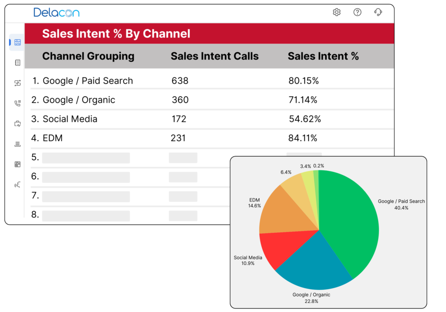Image resolution: width=446 pixels, height=312 pixels.
Task: Sort by Sales Intent Calls header
Action: click(214, 56)
